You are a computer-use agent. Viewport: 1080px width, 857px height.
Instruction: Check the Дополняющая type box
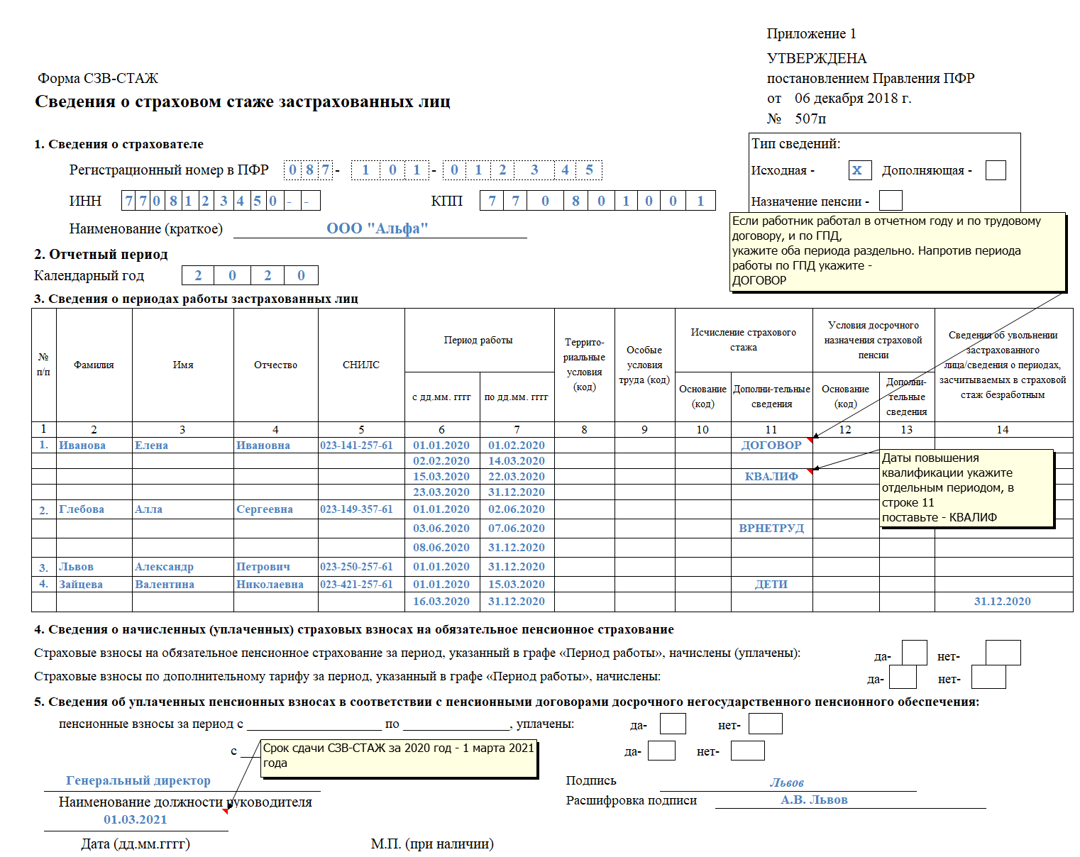[x=996, y=170]
